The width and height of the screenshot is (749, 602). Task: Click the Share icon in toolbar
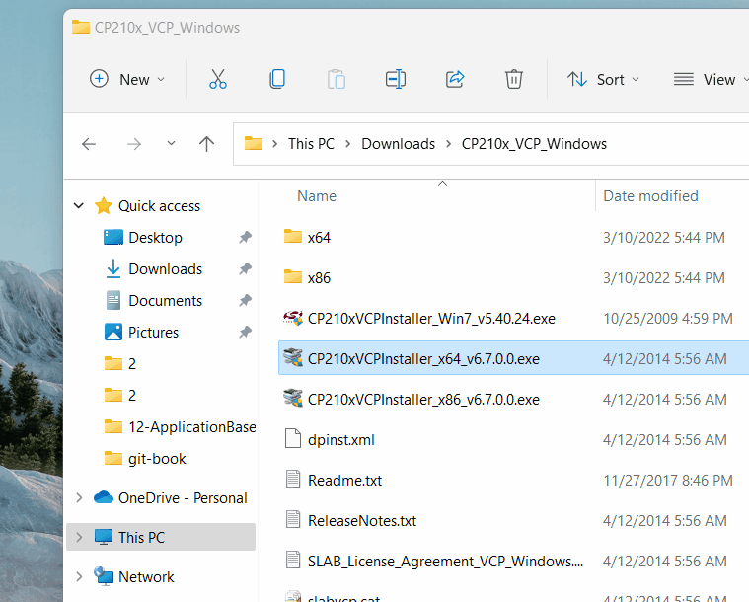coord(455,80)
